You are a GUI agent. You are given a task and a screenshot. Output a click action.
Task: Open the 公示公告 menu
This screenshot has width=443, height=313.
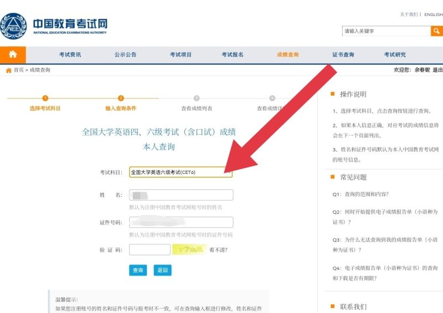pyautogui.click(x=126, y=55)
